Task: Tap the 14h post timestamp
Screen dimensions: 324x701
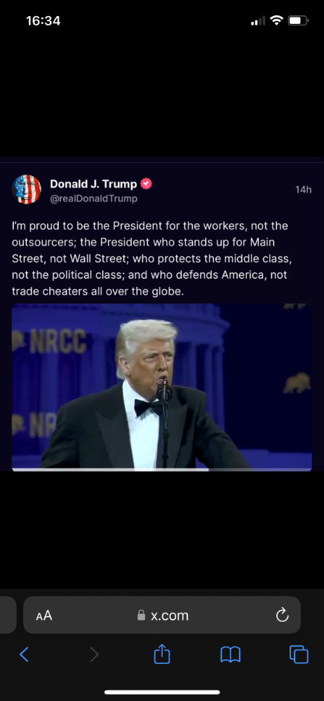Action: 303,189
